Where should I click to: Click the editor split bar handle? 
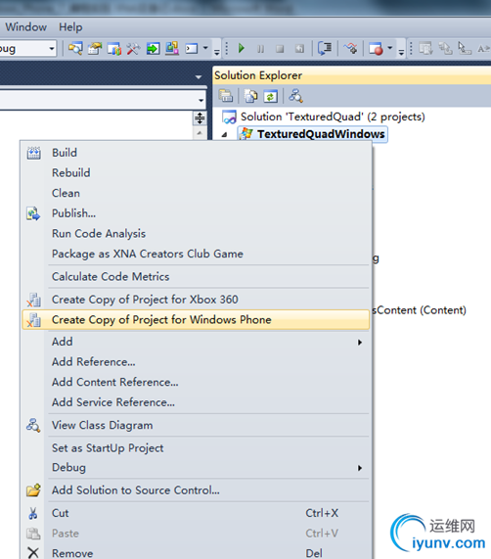tap(200, 118)
